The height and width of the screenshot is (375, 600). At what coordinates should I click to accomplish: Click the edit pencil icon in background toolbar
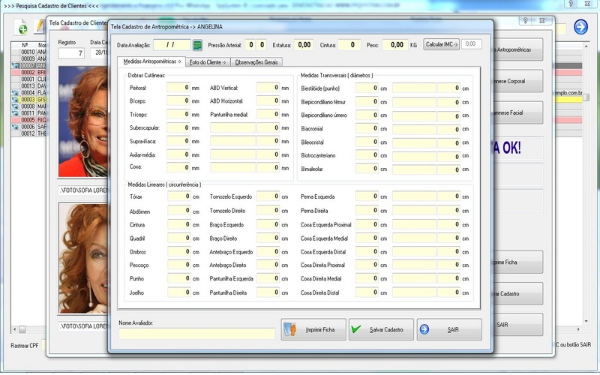[x=40, y=26]
